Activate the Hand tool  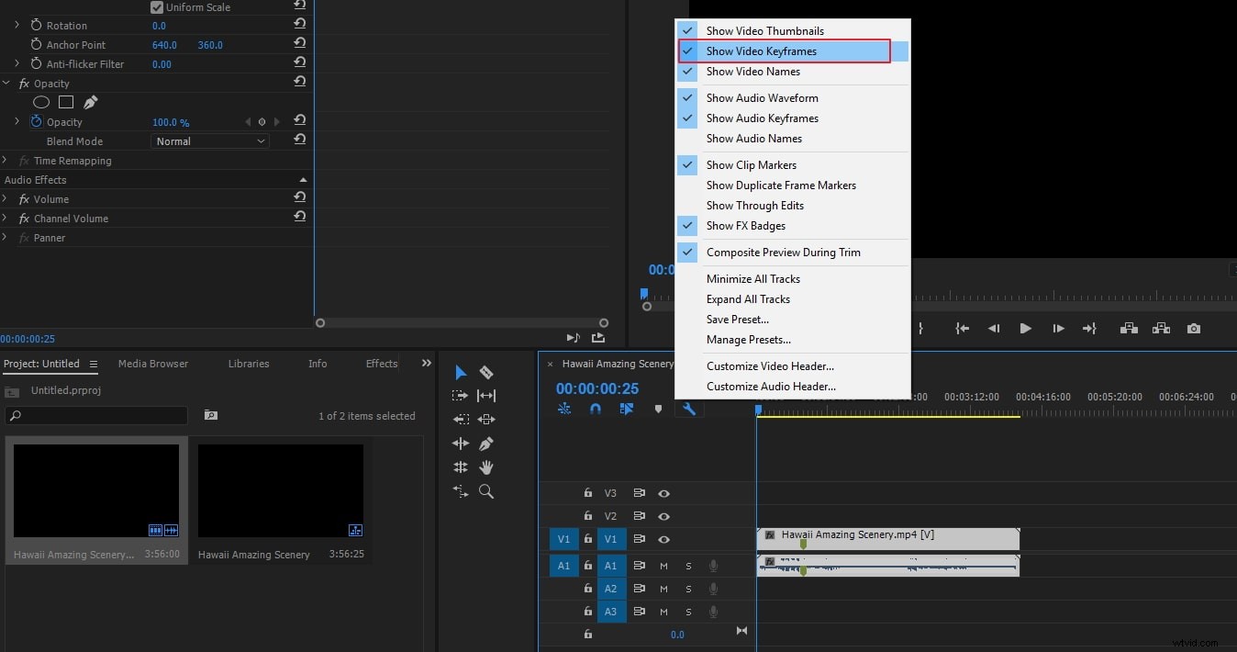486,467
